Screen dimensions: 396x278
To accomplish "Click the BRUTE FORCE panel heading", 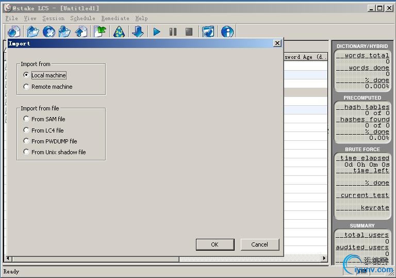I will coord(362,150).
